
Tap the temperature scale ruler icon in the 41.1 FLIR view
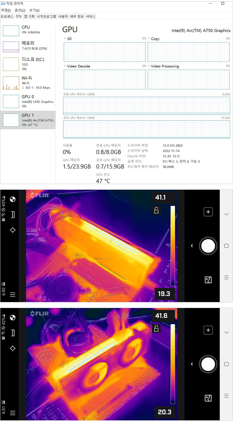13,215
